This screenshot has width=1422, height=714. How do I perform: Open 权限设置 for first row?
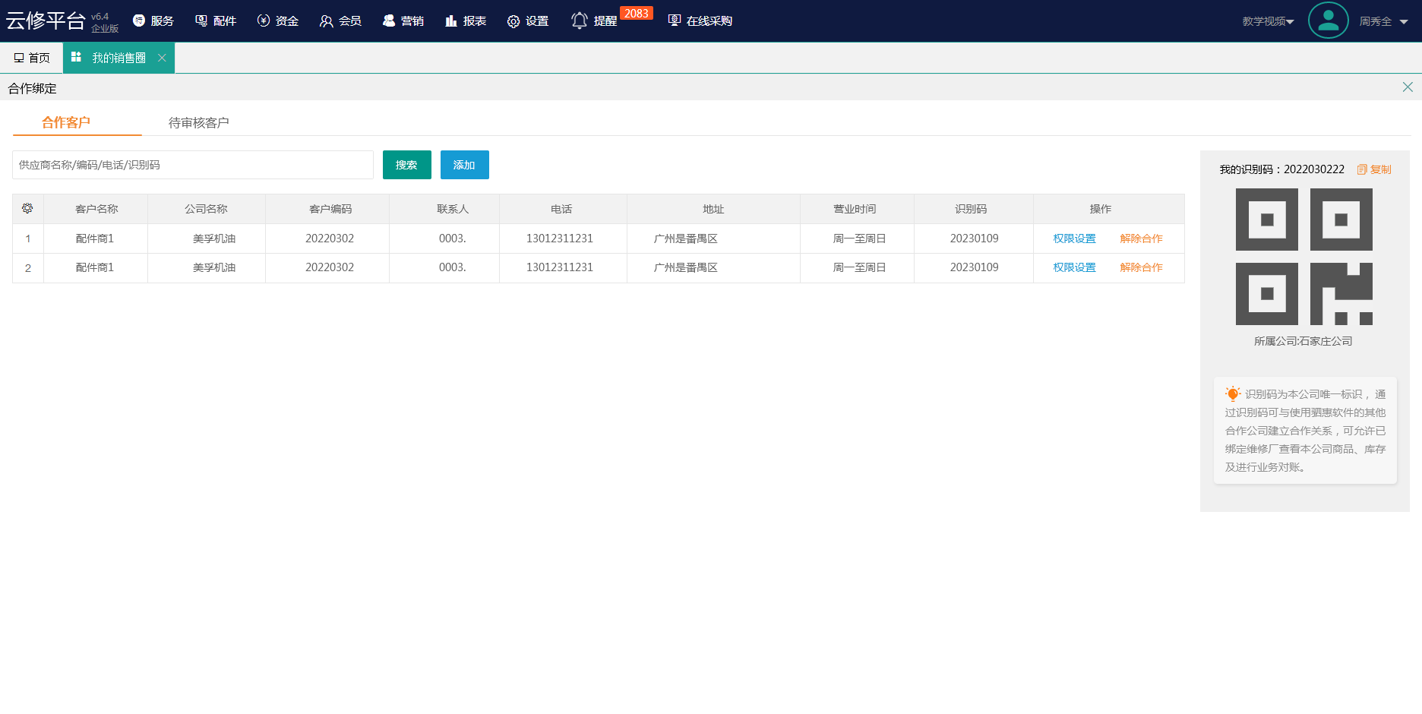(x=1074, y=239)
